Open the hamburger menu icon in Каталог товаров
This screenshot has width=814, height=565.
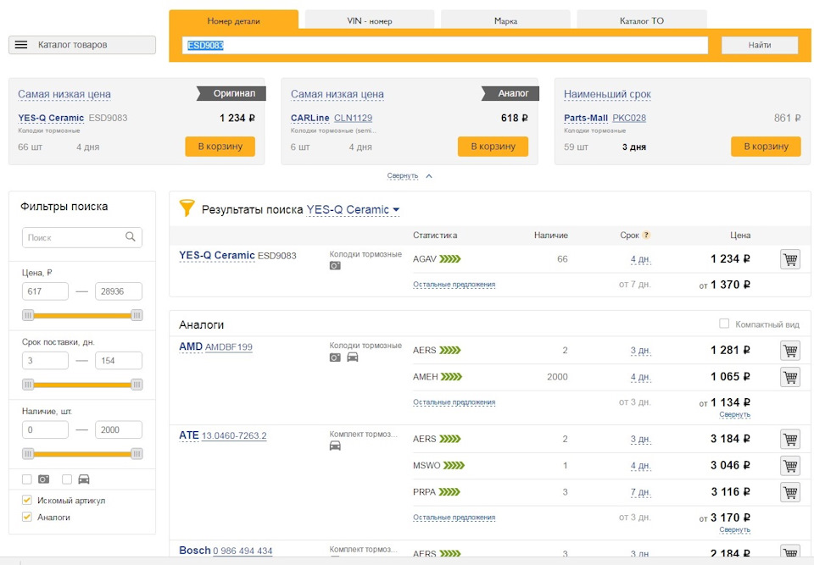21,45
